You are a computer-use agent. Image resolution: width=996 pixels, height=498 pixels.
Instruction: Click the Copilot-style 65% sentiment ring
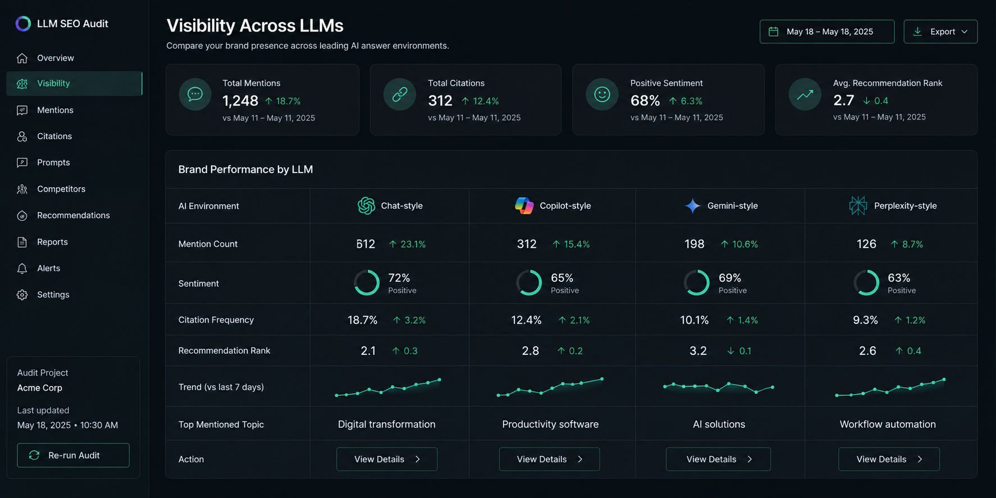529,282
